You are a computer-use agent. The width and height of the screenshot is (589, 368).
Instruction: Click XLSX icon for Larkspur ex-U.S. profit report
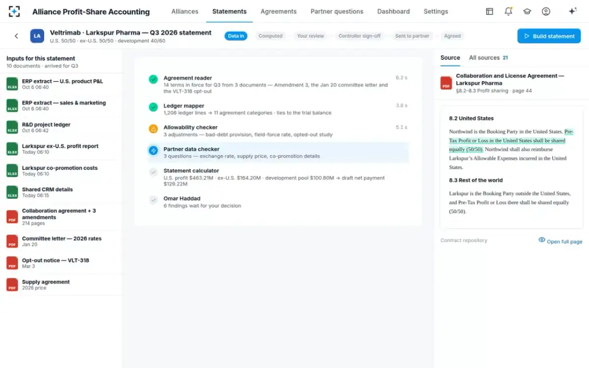click(x=12, y=149)
